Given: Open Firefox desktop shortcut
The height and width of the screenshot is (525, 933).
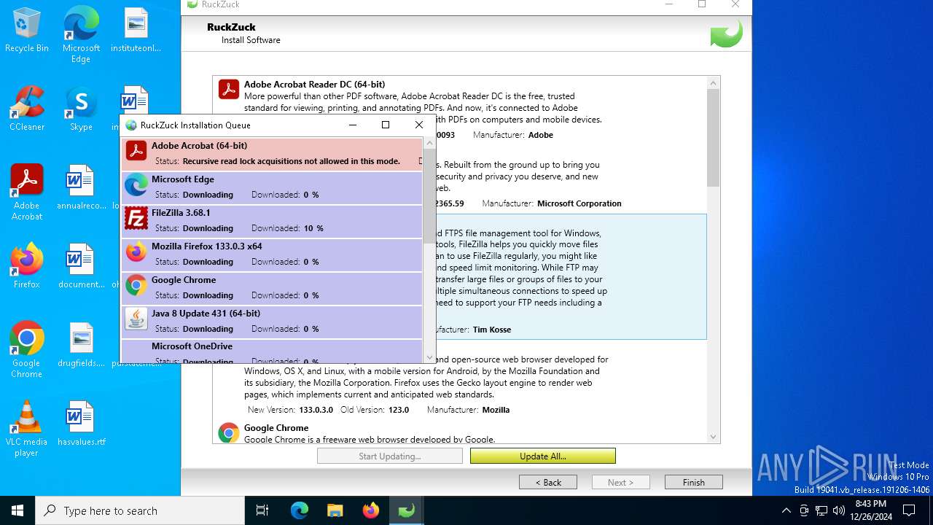Looking at the screenshot, I should pos(27,266).
